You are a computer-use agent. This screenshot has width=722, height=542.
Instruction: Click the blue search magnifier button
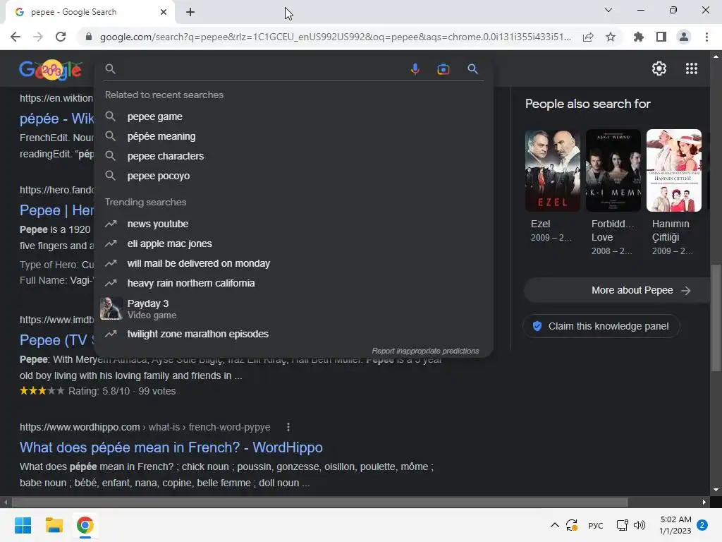[472, 69]
